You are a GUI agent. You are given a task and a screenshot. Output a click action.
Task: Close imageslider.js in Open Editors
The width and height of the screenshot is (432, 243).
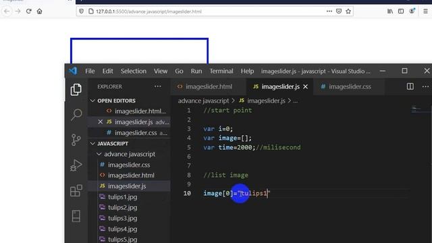pyautogui.click(x=101, y=122)
